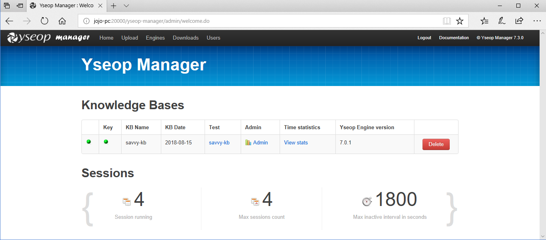
Task: Click the KB Date value 2018-08-15
Action: point(179,142)
